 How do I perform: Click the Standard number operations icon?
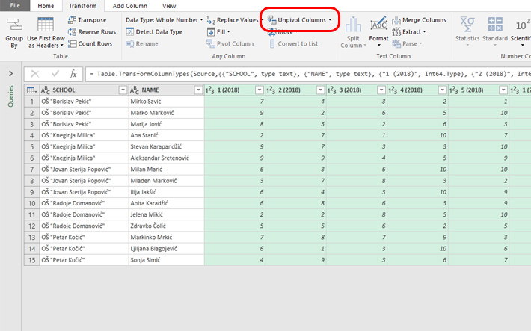point(495,25)
